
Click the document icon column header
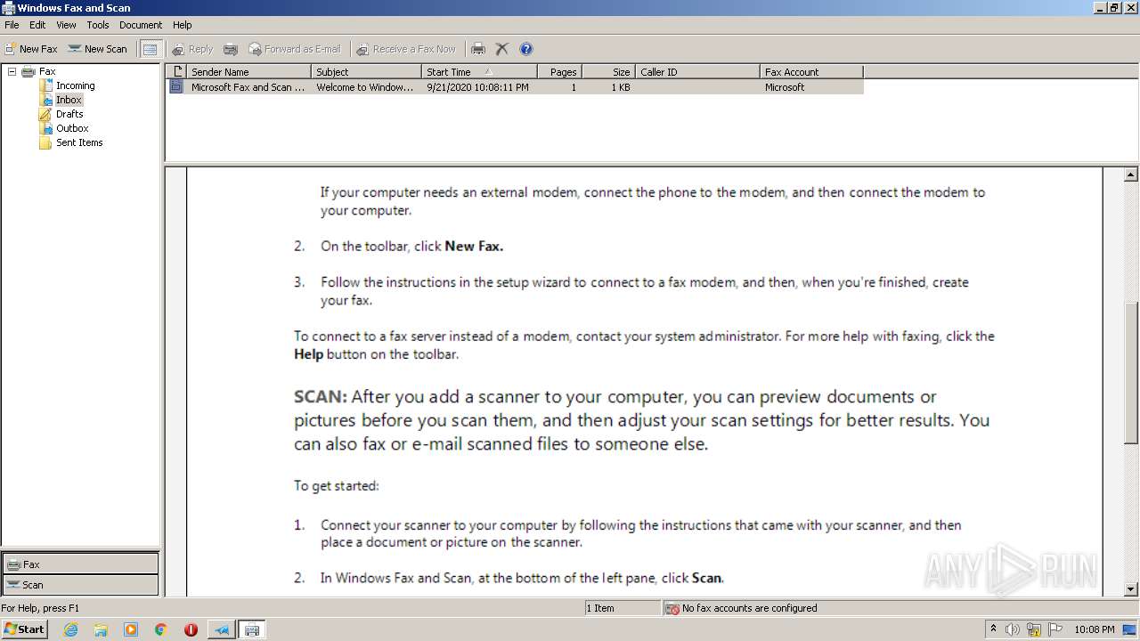(x=176, y=72)
